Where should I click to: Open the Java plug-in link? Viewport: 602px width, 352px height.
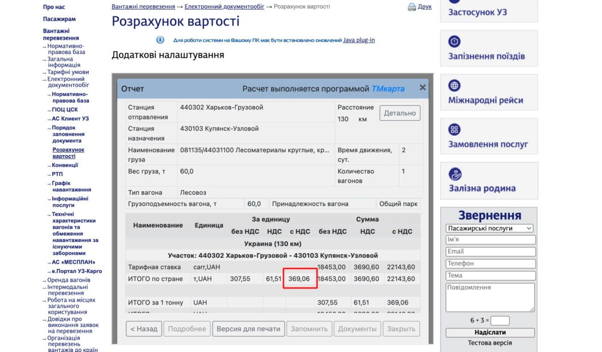click(x=359, y=40)
